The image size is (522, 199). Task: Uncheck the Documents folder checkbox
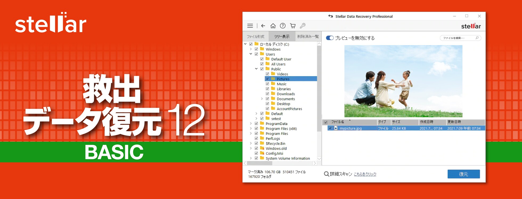(x=267, y=99)
